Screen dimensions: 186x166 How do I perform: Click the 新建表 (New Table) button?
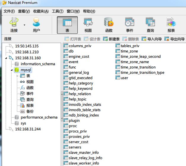click(111, 39)
